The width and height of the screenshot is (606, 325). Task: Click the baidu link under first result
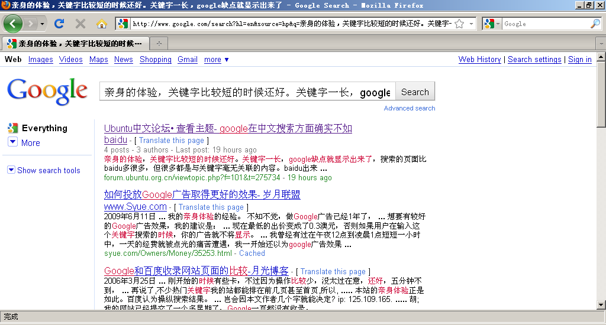pyautogui.click(x=115, y=139)
